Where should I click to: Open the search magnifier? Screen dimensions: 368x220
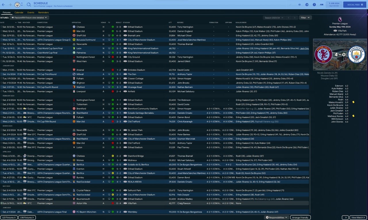(29, 5)
